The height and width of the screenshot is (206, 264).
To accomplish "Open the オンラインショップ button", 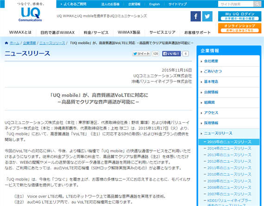I will 239,28.
